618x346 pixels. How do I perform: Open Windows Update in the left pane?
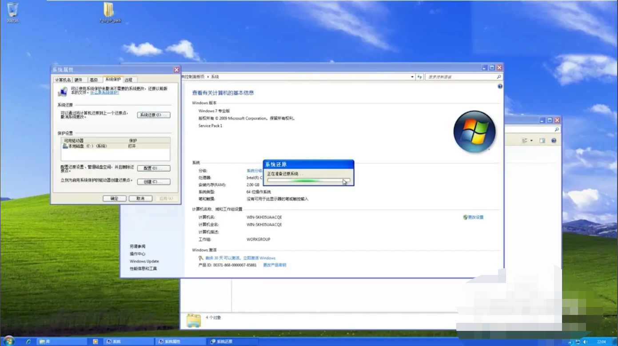click(144, 261)
